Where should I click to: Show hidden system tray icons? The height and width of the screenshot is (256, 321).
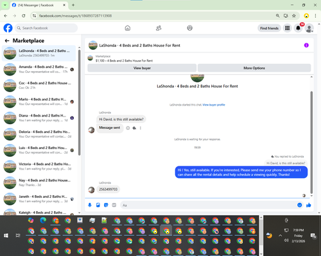pos(280,236)
